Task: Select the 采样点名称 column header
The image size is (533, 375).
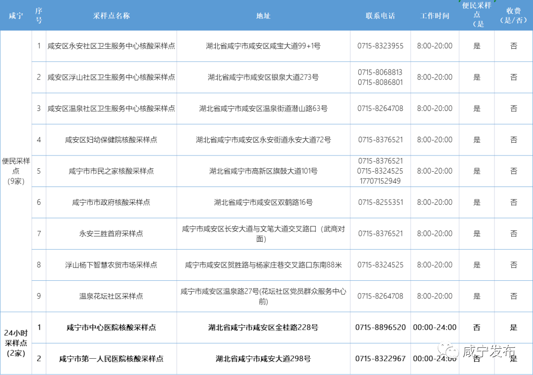Action: coord(111,16)
